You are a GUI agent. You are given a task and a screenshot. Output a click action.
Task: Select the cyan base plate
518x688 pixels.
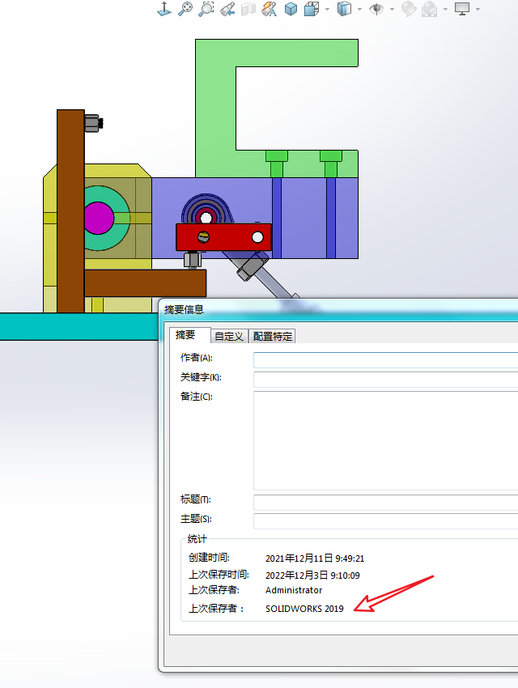pos(79,326)
